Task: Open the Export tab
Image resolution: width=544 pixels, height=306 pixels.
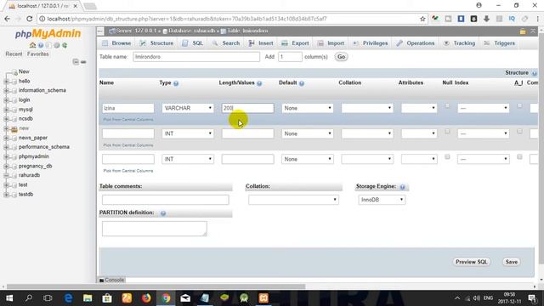Action: [x=295, y=43]
